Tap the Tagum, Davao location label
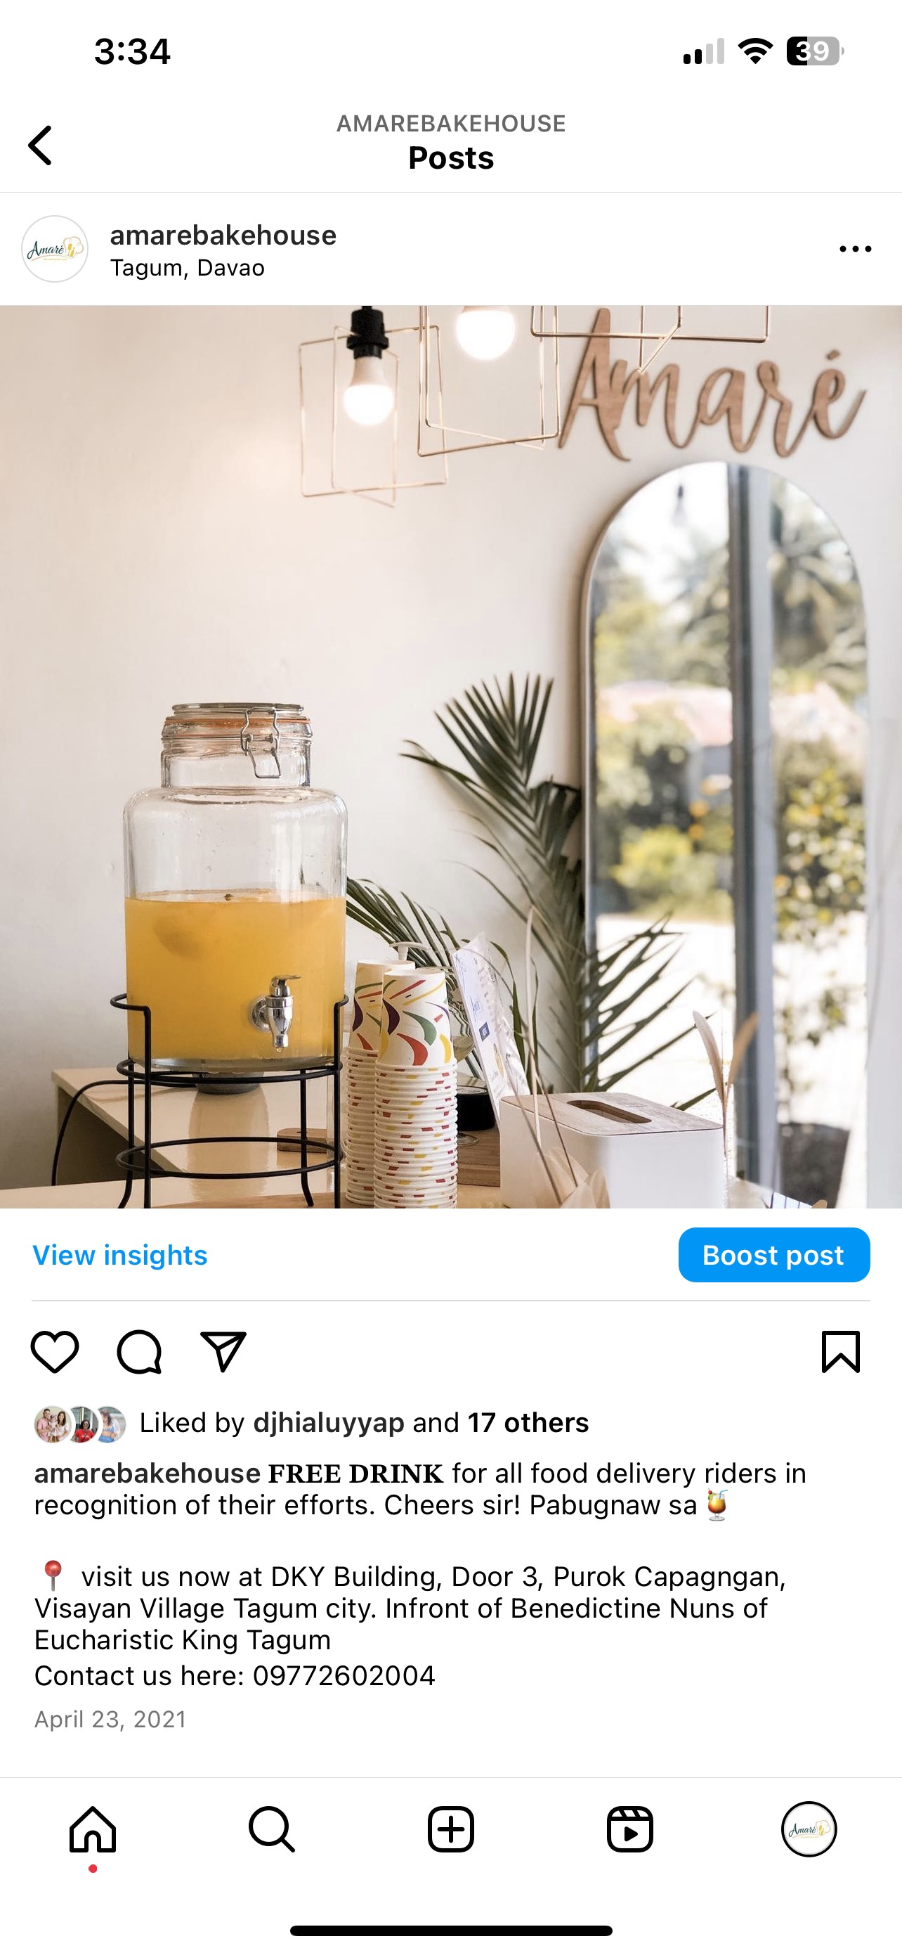Image resolution: width=902 pixels, height=1953 pixels. click(188, 269)
